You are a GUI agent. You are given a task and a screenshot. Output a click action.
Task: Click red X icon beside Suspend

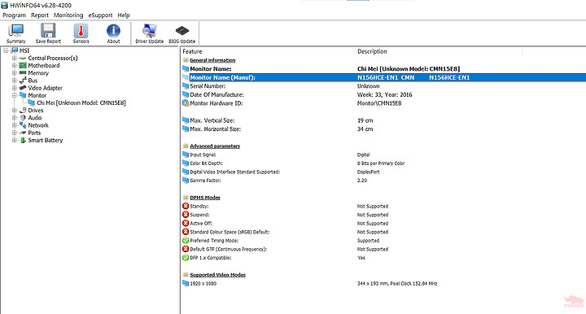186,215
